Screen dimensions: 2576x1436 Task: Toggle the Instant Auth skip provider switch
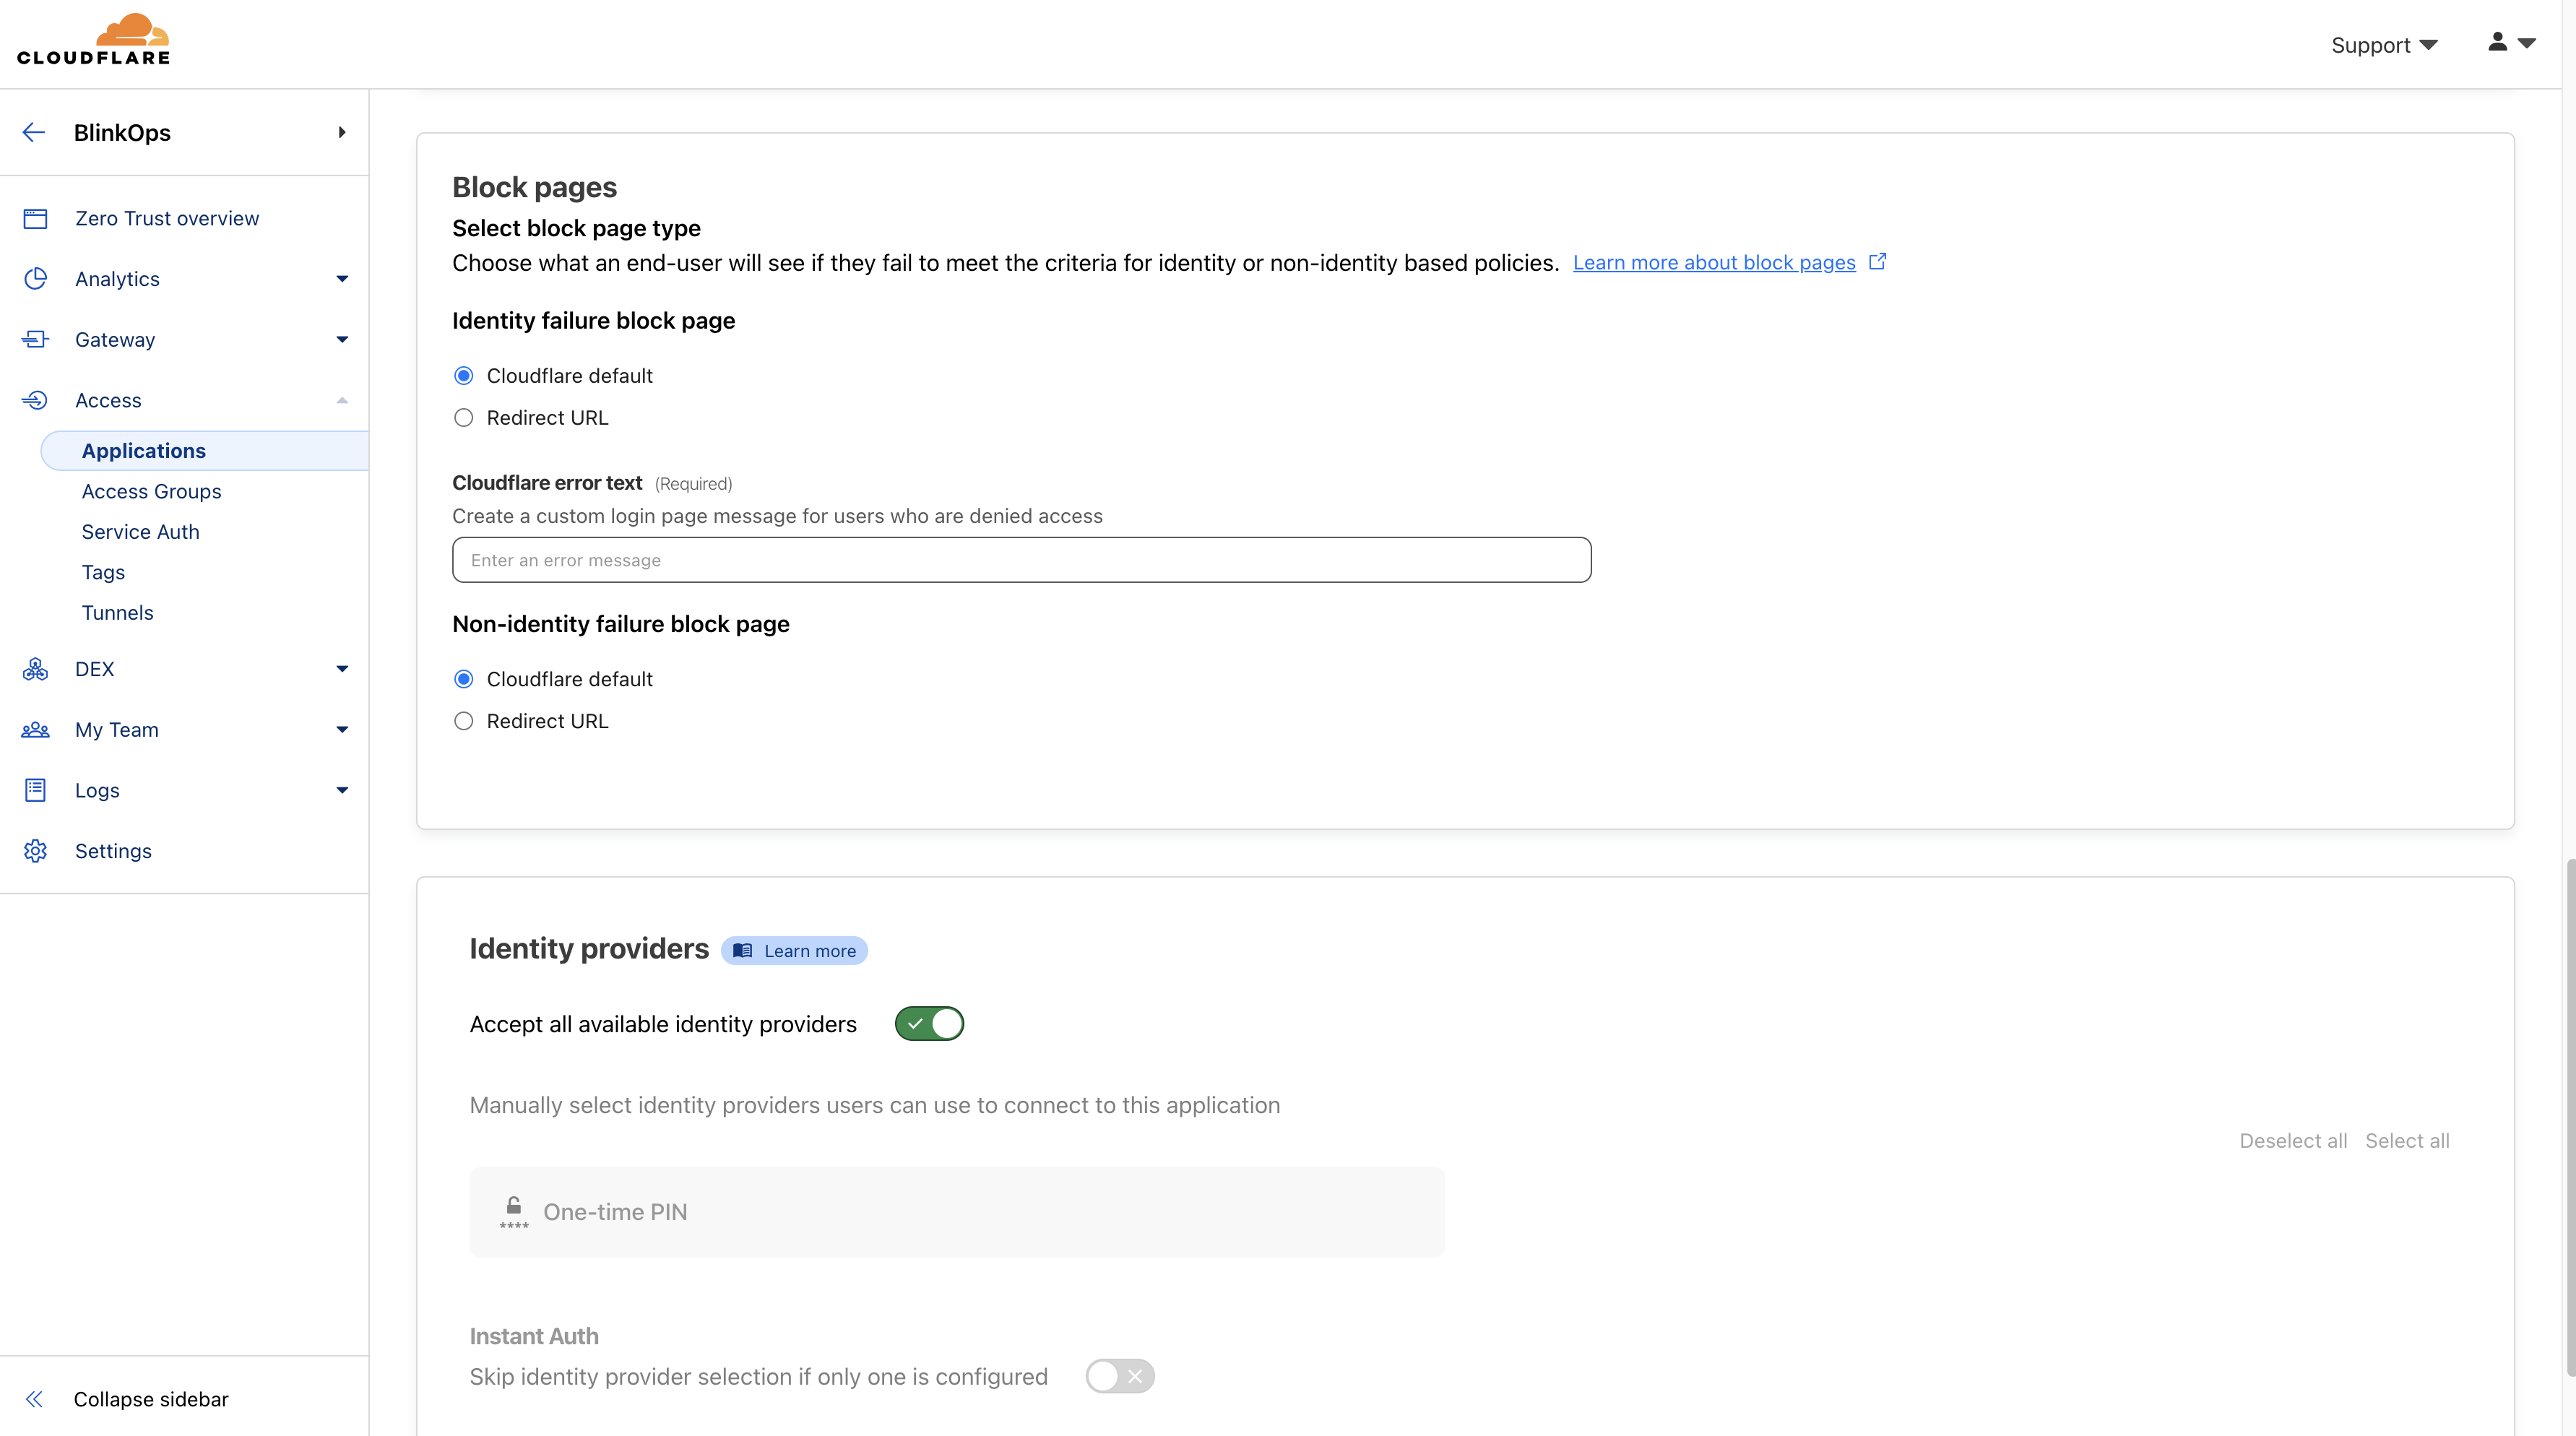[1120, 1376]
